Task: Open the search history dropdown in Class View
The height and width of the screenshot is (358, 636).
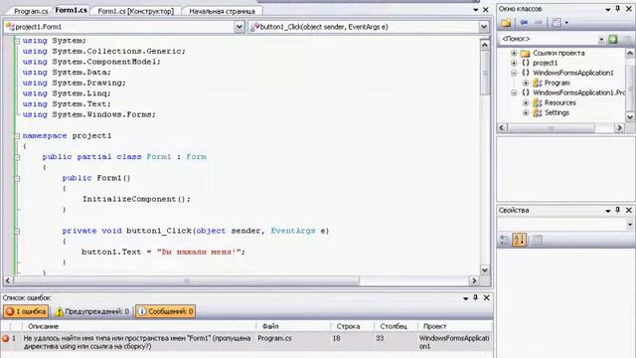Action: 601,40
